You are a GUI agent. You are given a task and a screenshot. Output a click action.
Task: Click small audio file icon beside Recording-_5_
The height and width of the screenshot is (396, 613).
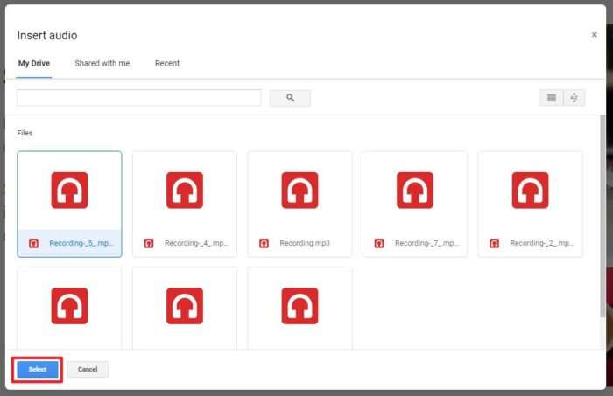(x=33, y=243)
